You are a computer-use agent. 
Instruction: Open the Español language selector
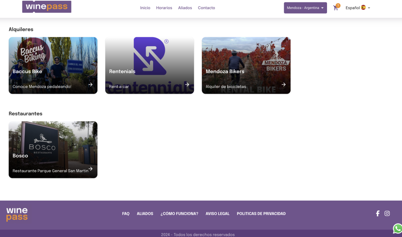358,8
